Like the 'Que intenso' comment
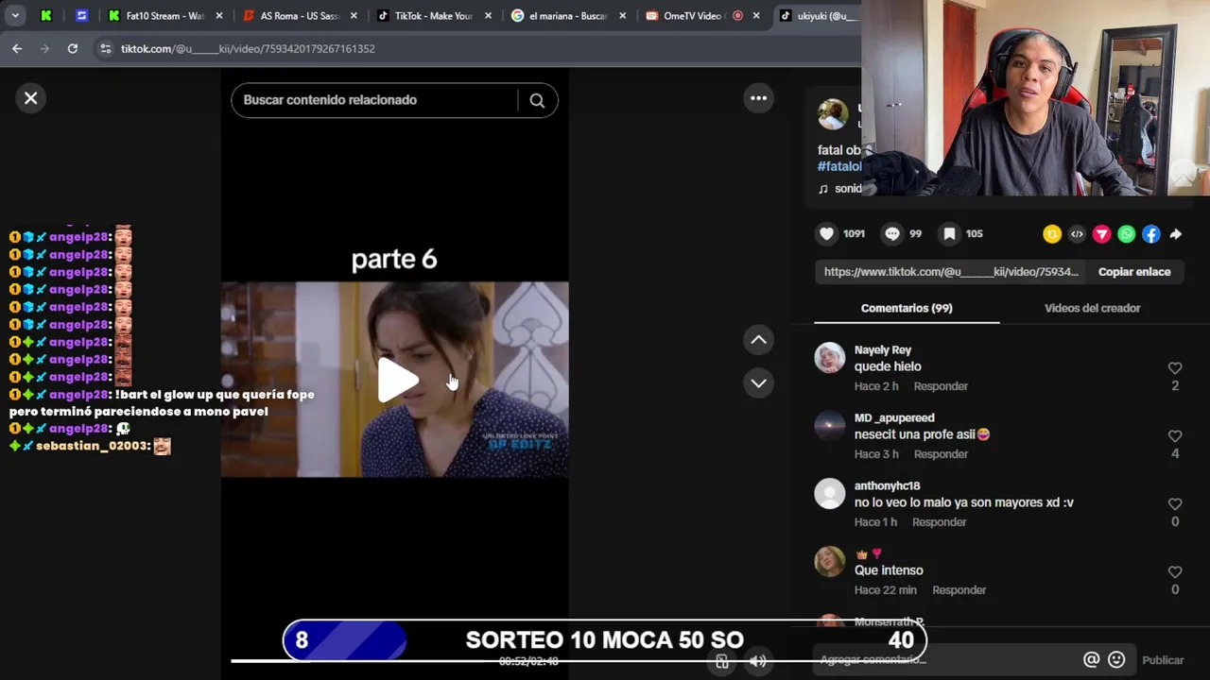This screenshot has width=1210, height=680. tap(1175, 572)
